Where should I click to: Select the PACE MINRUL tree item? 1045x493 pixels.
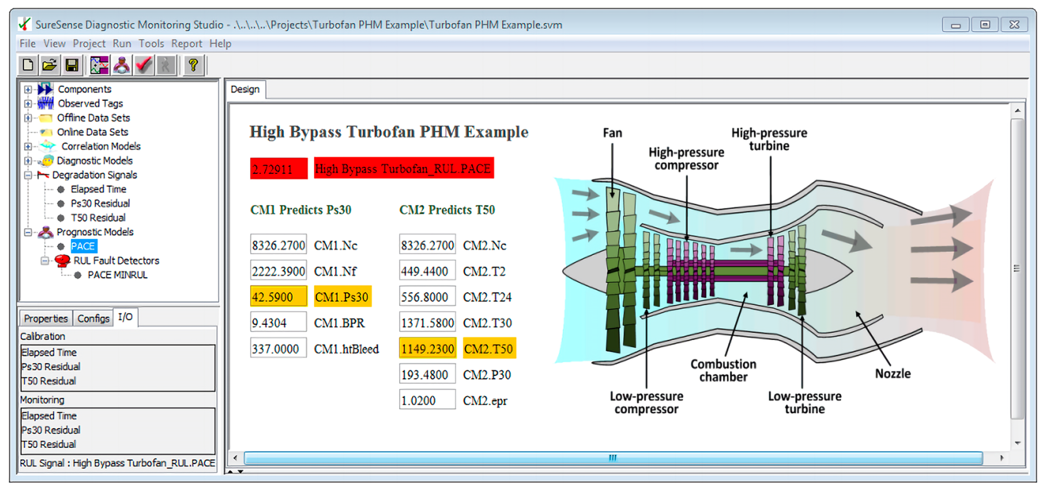pyautogui.click(x=117, y=275)
